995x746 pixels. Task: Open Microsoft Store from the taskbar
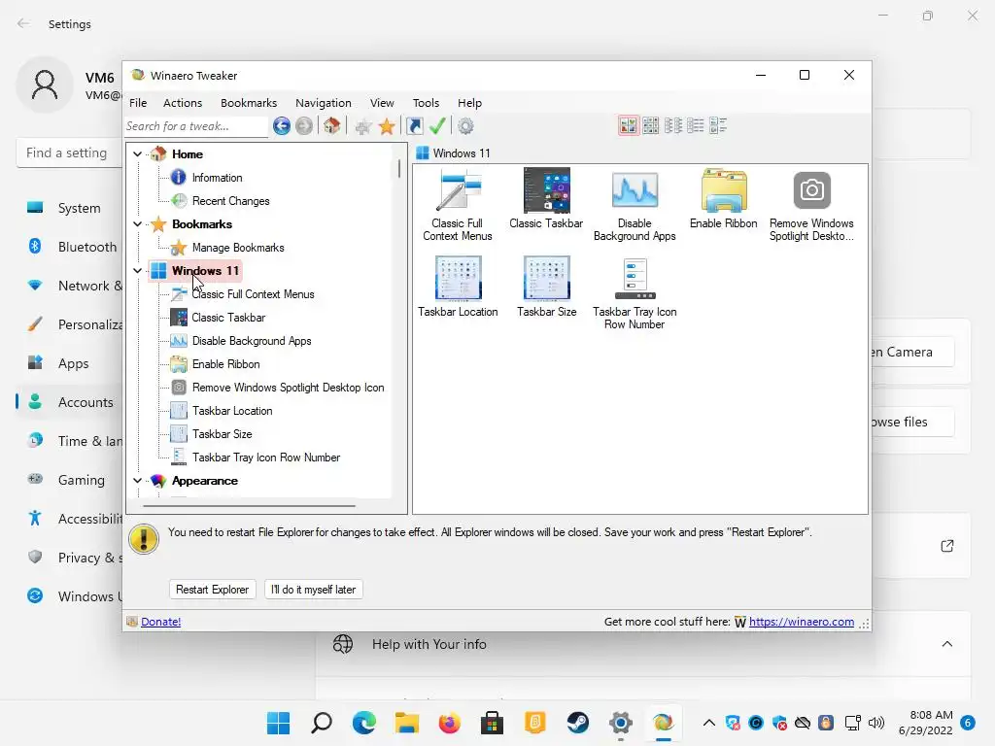pyautogui.click(x=492, y=723)
